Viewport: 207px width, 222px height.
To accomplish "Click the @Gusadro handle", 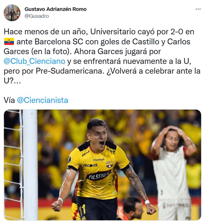I will click(x=37, y=16).
